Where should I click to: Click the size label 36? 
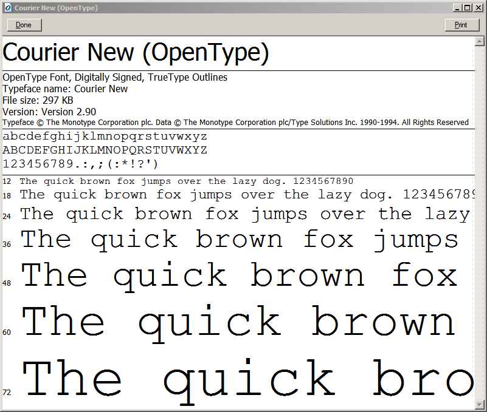7,245
